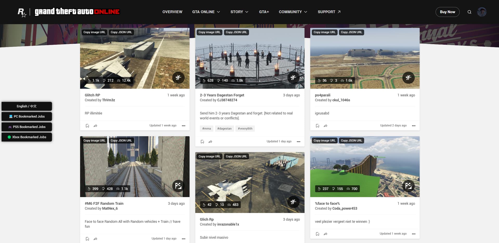Image resolution: width=499 pixels, height=243 pixels.
Task: Share the Glitch RP job
Action: click(x=95, y=126)
